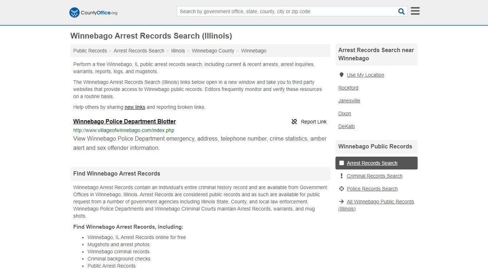Viewport: 488px width, 274px height.
Task: Open Winnebago Police Department Blotter
Action: click(124, 121)
